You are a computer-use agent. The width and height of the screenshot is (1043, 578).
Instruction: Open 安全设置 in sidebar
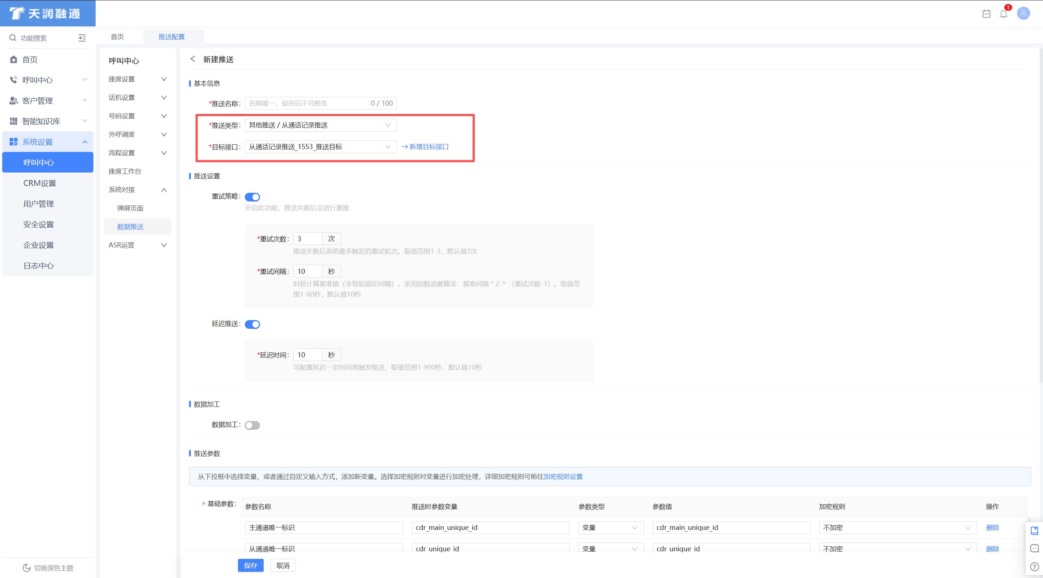(x=48, y=225)
